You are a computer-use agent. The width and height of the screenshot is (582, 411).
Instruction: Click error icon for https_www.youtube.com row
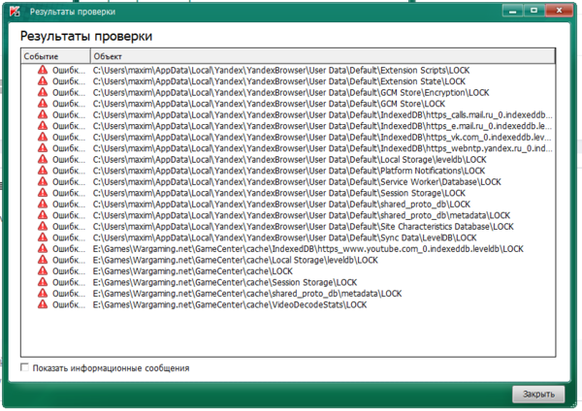click(43, 248)
